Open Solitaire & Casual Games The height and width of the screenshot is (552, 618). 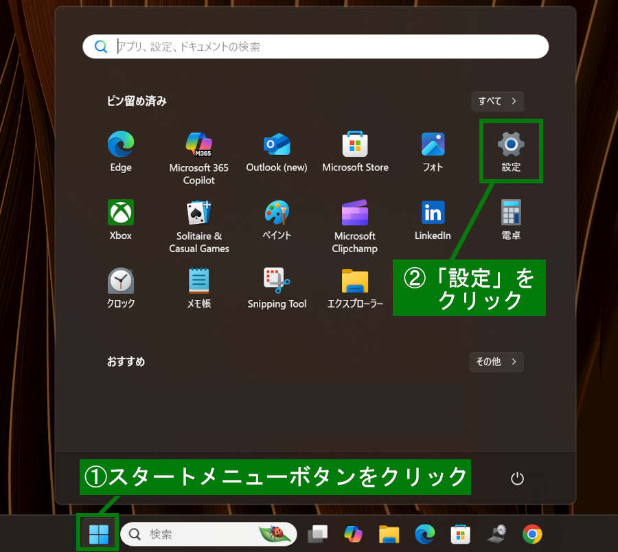[198, 226]
